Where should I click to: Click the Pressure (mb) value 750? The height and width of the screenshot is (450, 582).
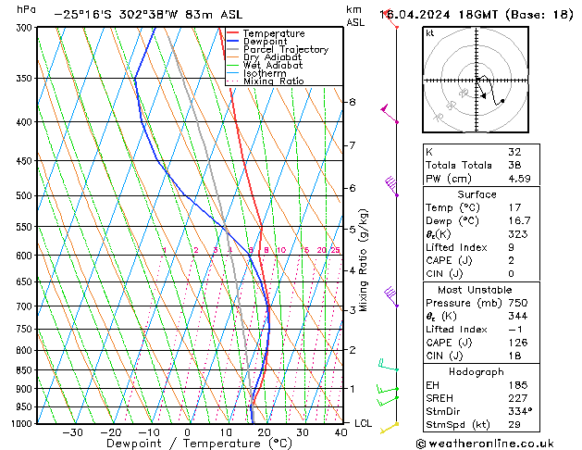coord(518,303)
